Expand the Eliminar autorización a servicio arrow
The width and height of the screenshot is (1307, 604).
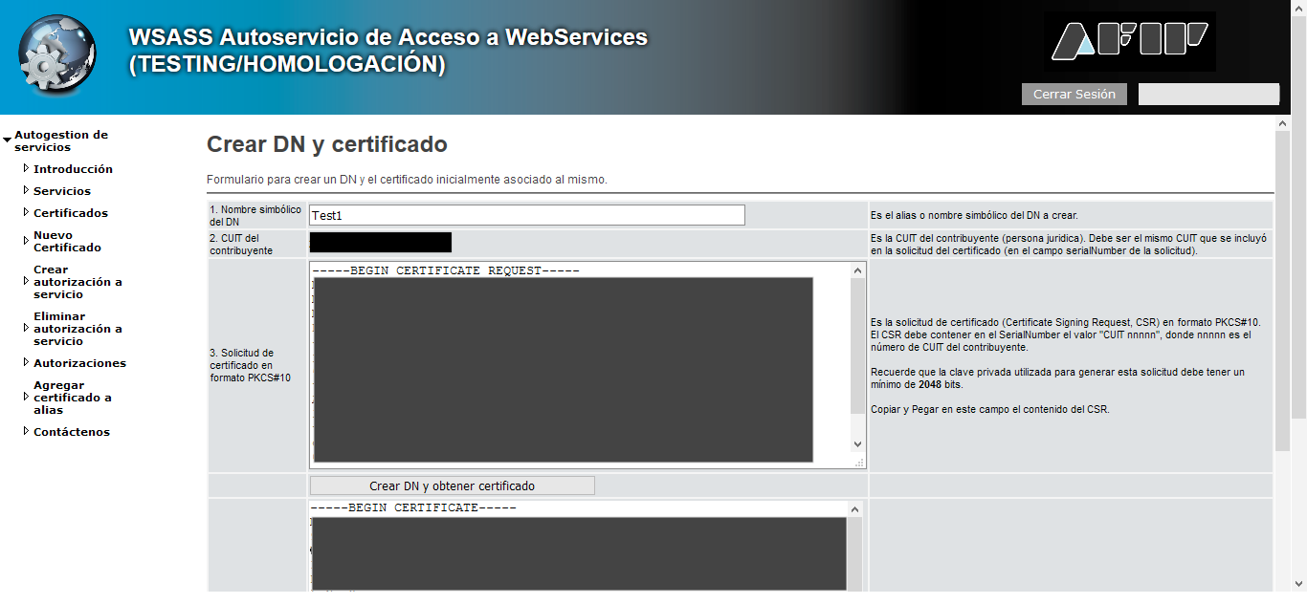click(26, 328)
